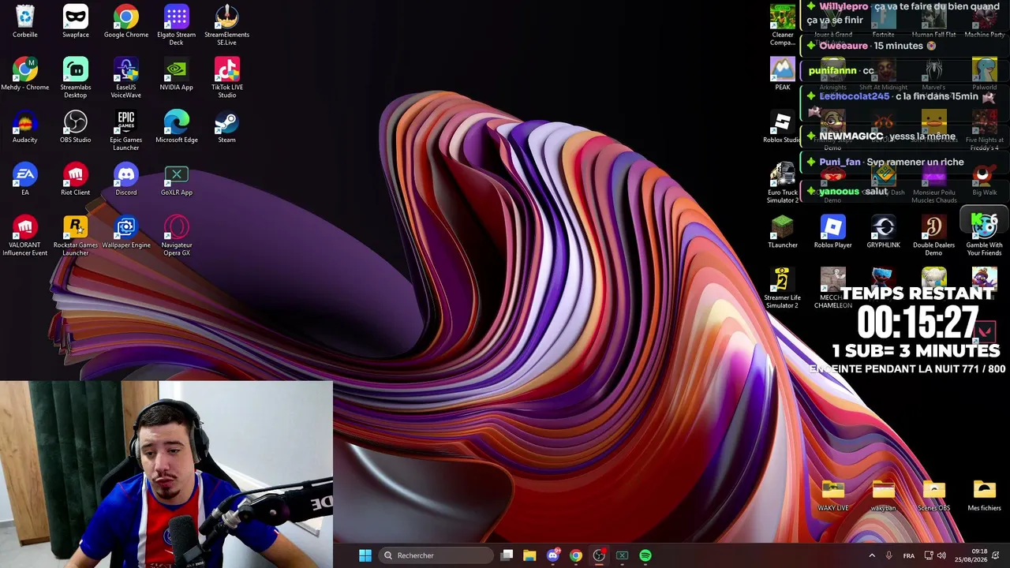Launch Roblox Player shortcut
Screen dimensions: 1010x568
833,232
